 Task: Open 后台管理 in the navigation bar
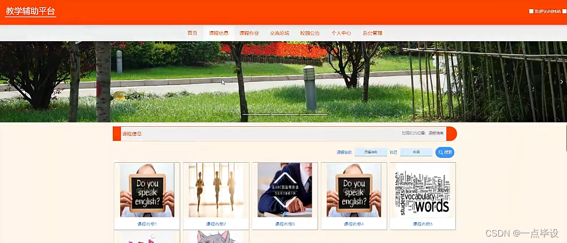point(372,33)
